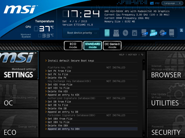Select Delete the DBX
Screen dimensions: 185x138
point(92,125)
